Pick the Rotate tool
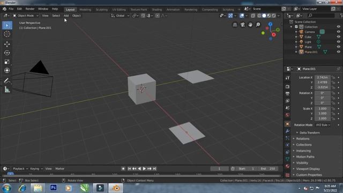343x193 pixels. (x=7, y=53)
